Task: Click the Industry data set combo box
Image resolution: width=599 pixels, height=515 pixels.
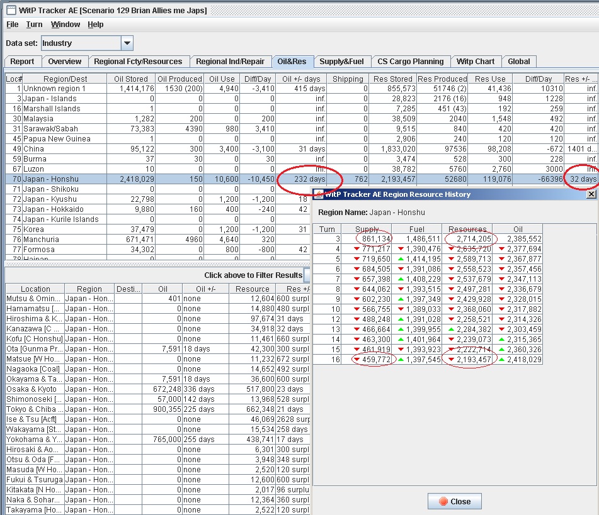Action: (x=80, y=43)
